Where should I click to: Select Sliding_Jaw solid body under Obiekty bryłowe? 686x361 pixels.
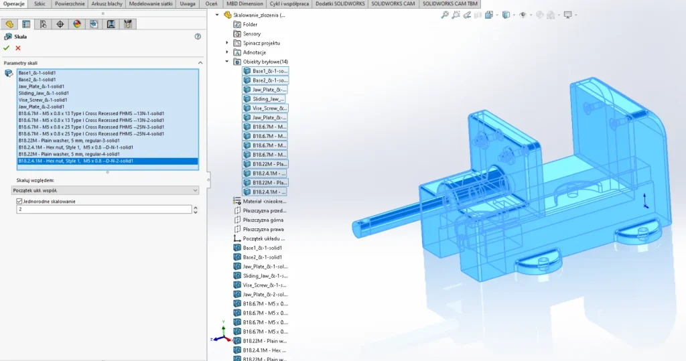(x=264, y=99)
